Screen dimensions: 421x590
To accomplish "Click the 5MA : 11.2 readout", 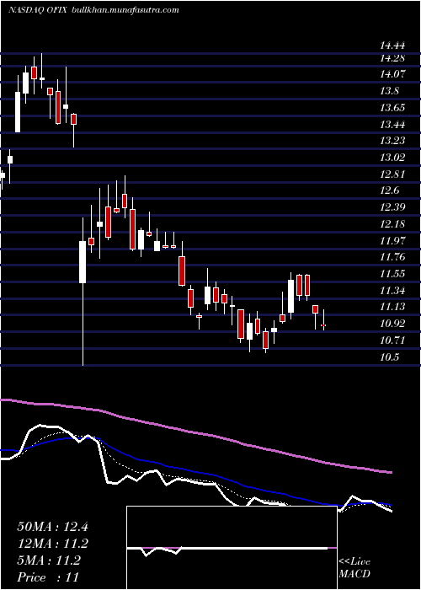I will tap(49, 560).
